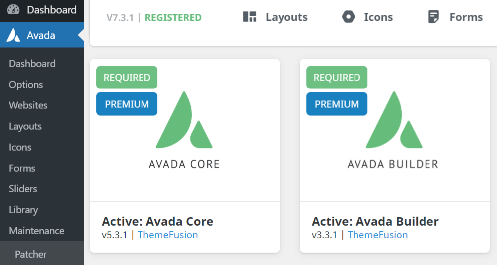Open the Avada Dashboard submenu item
Image resolution: width=497 pixels, height=265 pixels.
(32, 64)
